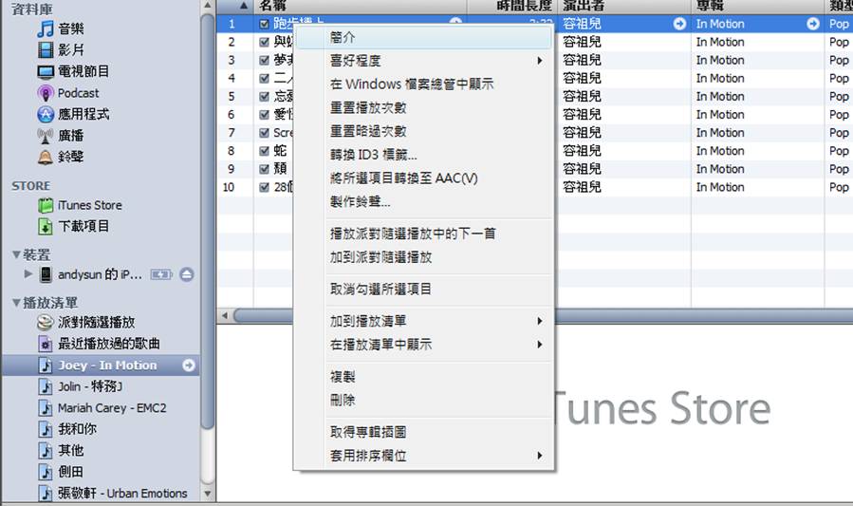Uncheck the checkbox for track 4
This screenshot has width=853, height=506.
coord(265,79)
